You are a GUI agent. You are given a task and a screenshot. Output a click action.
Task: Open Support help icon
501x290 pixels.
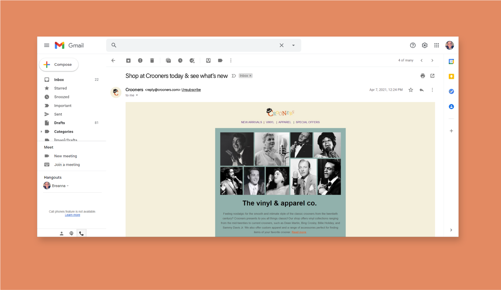(x=413, y=45)
